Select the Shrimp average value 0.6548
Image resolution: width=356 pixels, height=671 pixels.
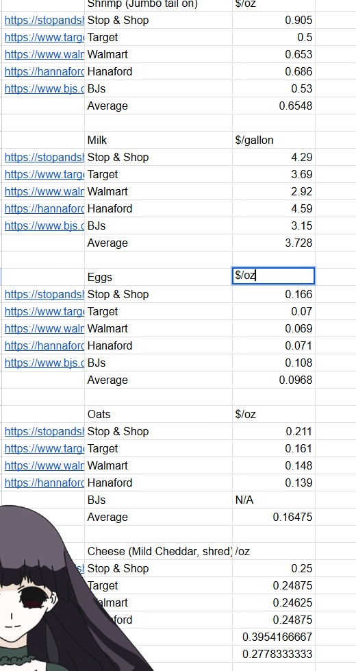click(274, 106)
